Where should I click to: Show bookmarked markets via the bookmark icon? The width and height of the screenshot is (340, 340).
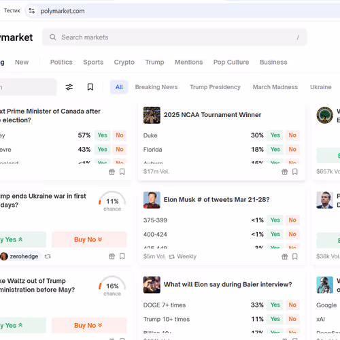90,87
